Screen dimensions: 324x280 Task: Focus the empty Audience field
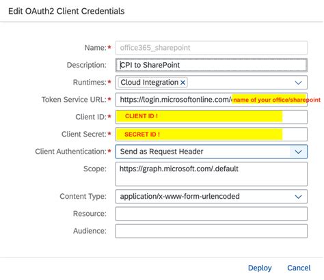(211, 231)
